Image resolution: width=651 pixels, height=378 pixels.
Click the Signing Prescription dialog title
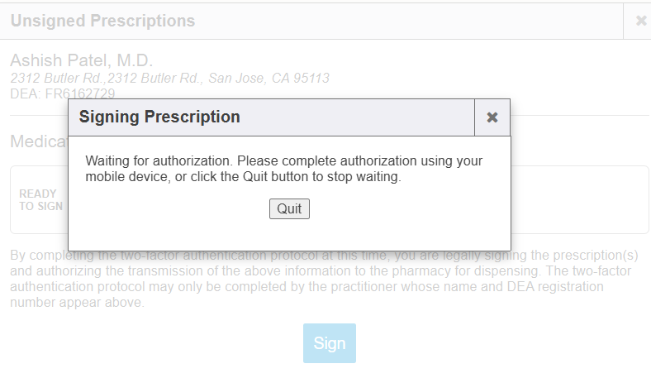[159, 117]
